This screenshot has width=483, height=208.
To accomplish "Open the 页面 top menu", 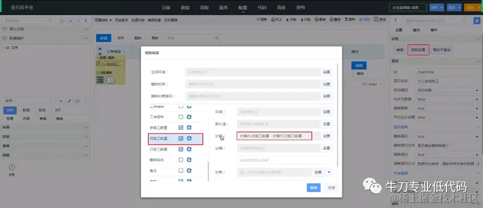I will pyautogui.click(x=165, y=8).
